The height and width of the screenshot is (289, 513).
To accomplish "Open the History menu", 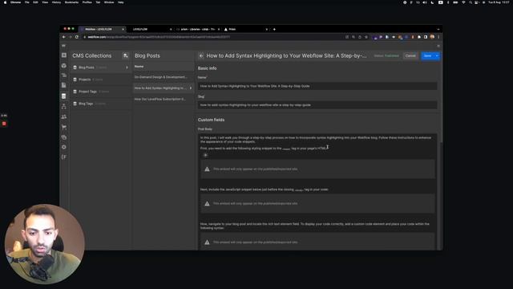I will pyautogui.click(x=56, y=2).
